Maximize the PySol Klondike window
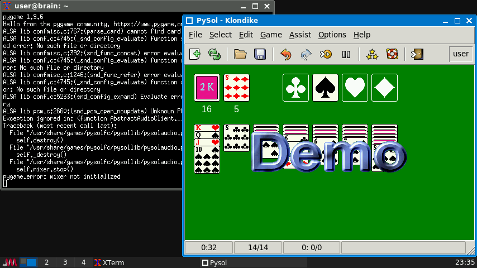 (x=457, y=21)
